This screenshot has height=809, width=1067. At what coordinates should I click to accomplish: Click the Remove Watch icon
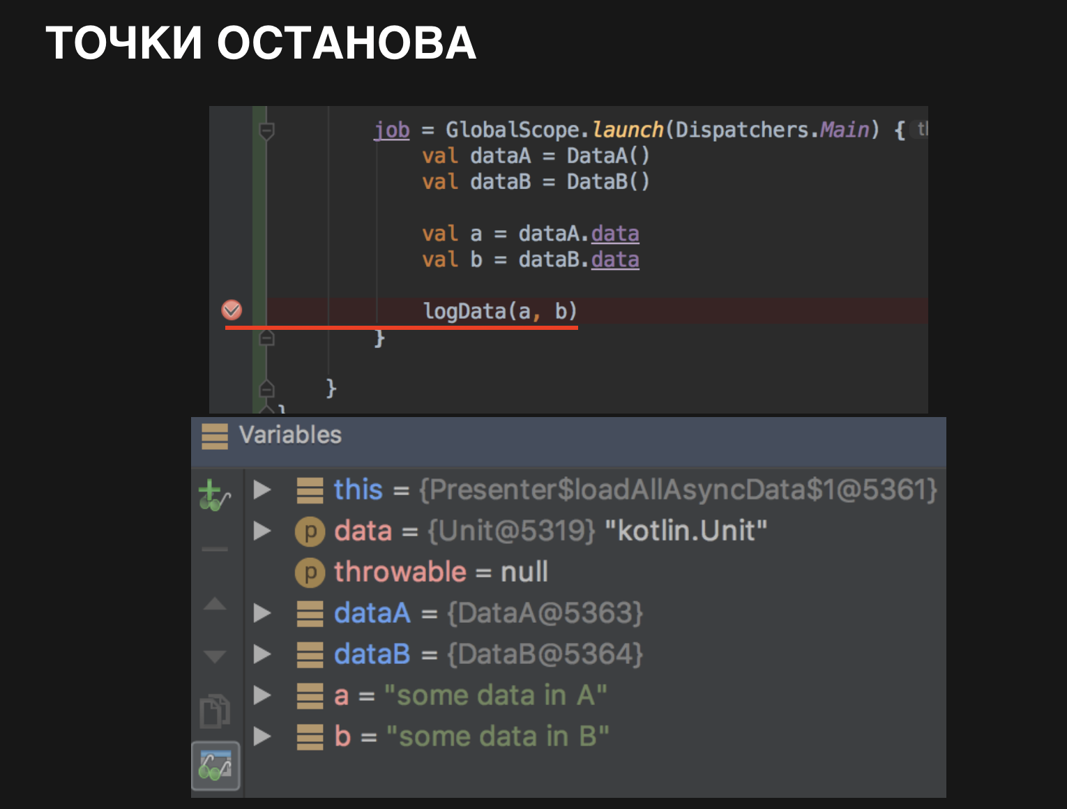coord(215,549)
